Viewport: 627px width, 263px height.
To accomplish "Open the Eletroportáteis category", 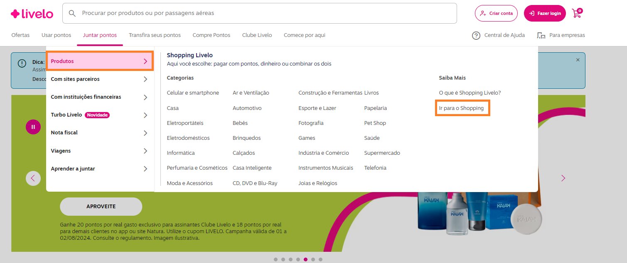I will (185, 123).
